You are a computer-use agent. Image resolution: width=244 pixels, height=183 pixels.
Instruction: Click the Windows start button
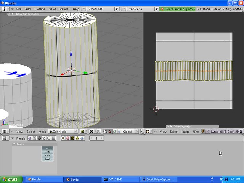point(10,179)
